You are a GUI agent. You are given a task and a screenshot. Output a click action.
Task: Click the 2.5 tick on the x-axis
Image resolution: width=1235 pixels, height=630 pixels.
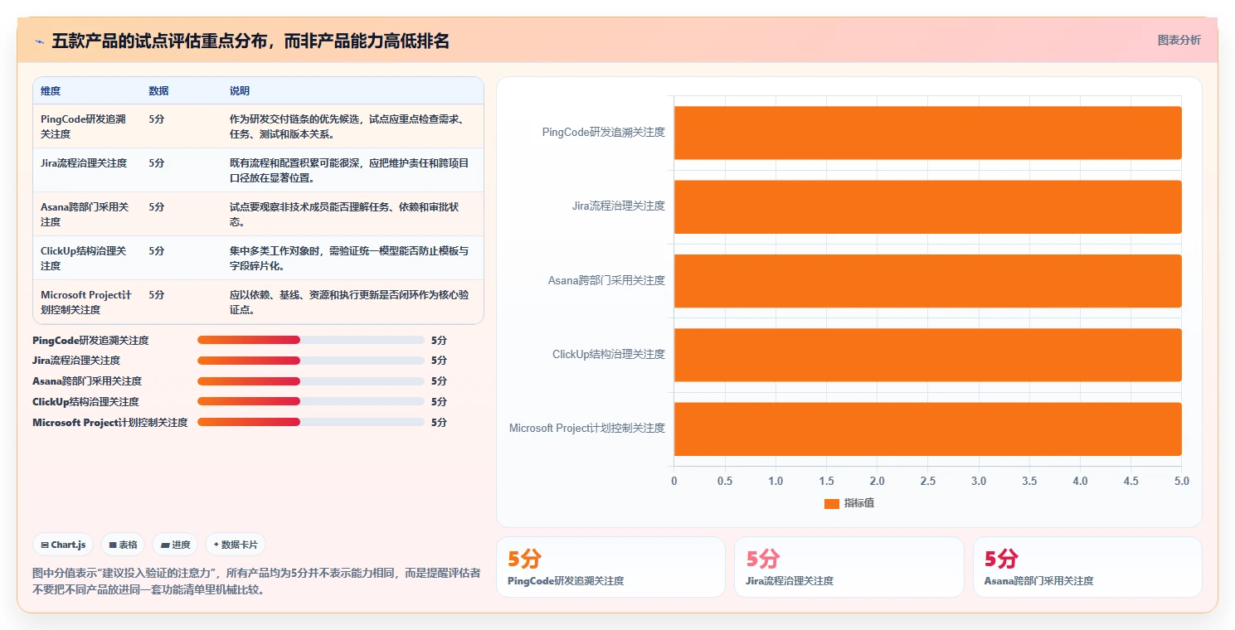point(927,481)
